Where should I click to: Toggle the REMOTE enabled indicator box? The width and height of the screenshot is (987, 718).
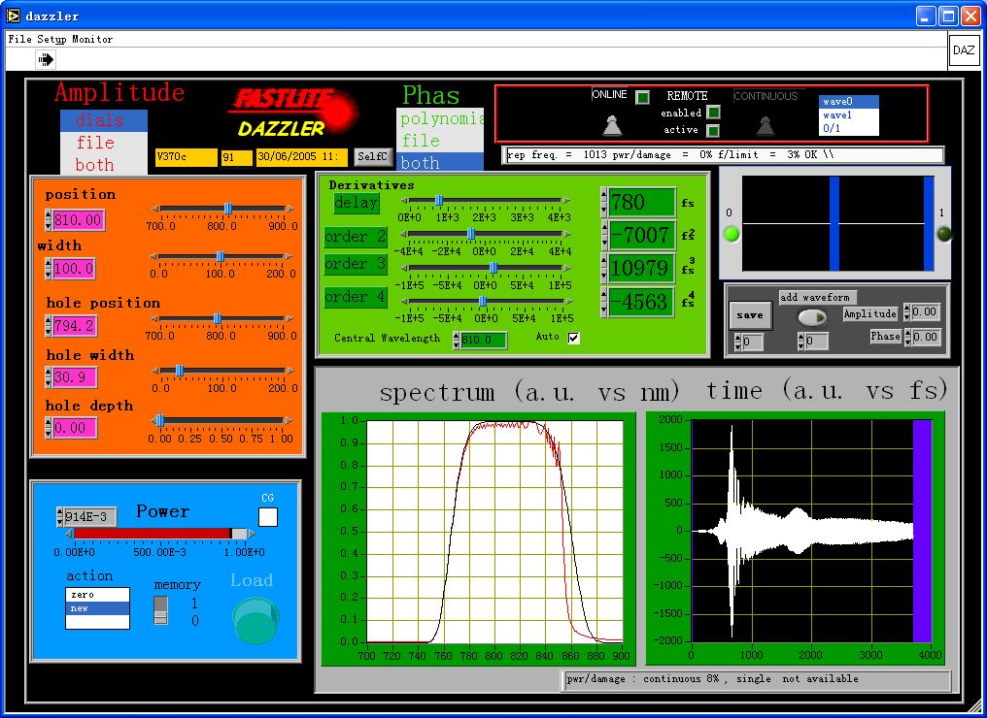pos(713,113)
